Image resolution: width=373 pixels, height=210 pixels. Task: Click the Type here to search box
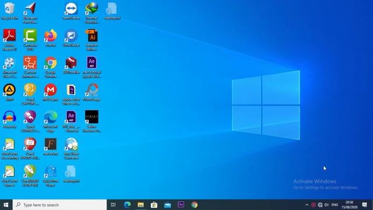pyautogui.click(x=59, y=205)
